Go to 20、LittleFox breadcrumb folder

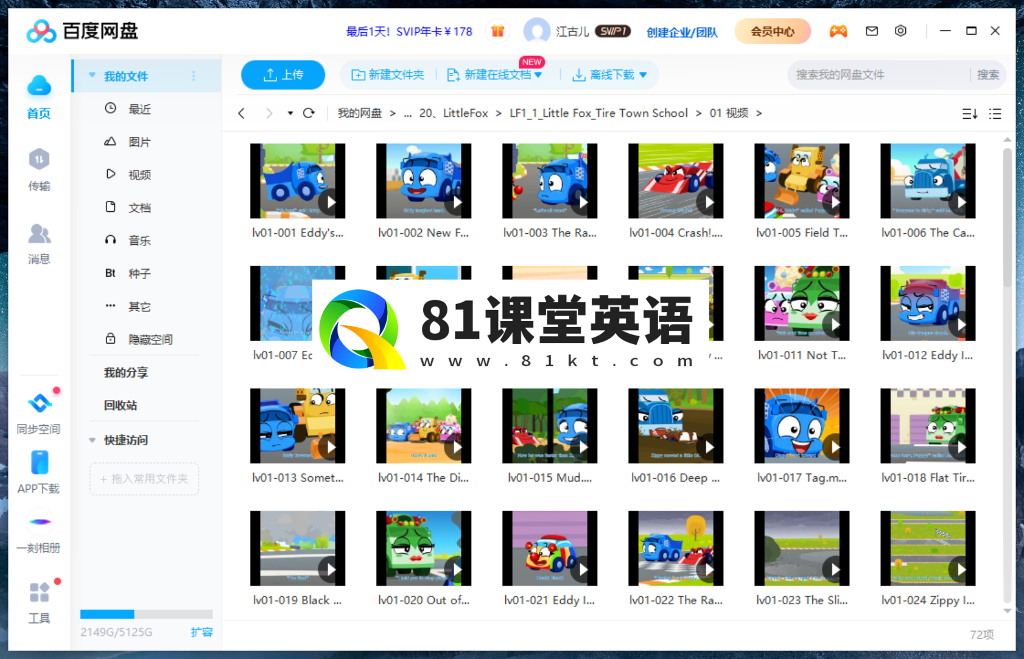pyautogui.click(x=454, y=113)
